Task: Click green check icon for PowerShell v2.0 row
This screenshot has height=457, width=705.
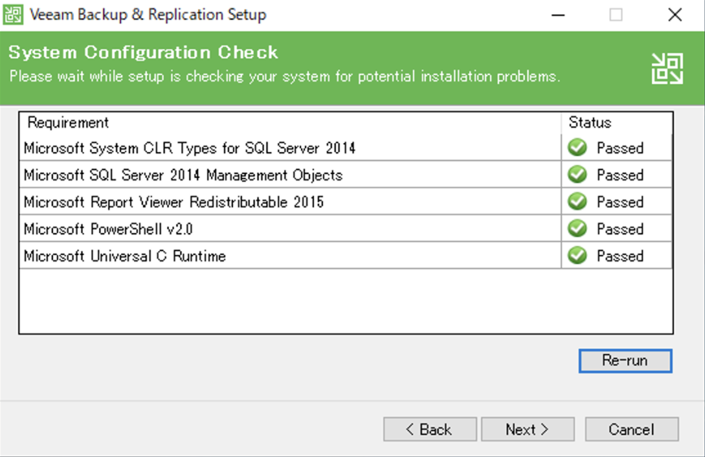Action: click(577, 228)
